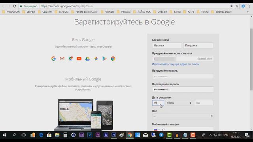Open Task View on the taskbar

(24, 135)
